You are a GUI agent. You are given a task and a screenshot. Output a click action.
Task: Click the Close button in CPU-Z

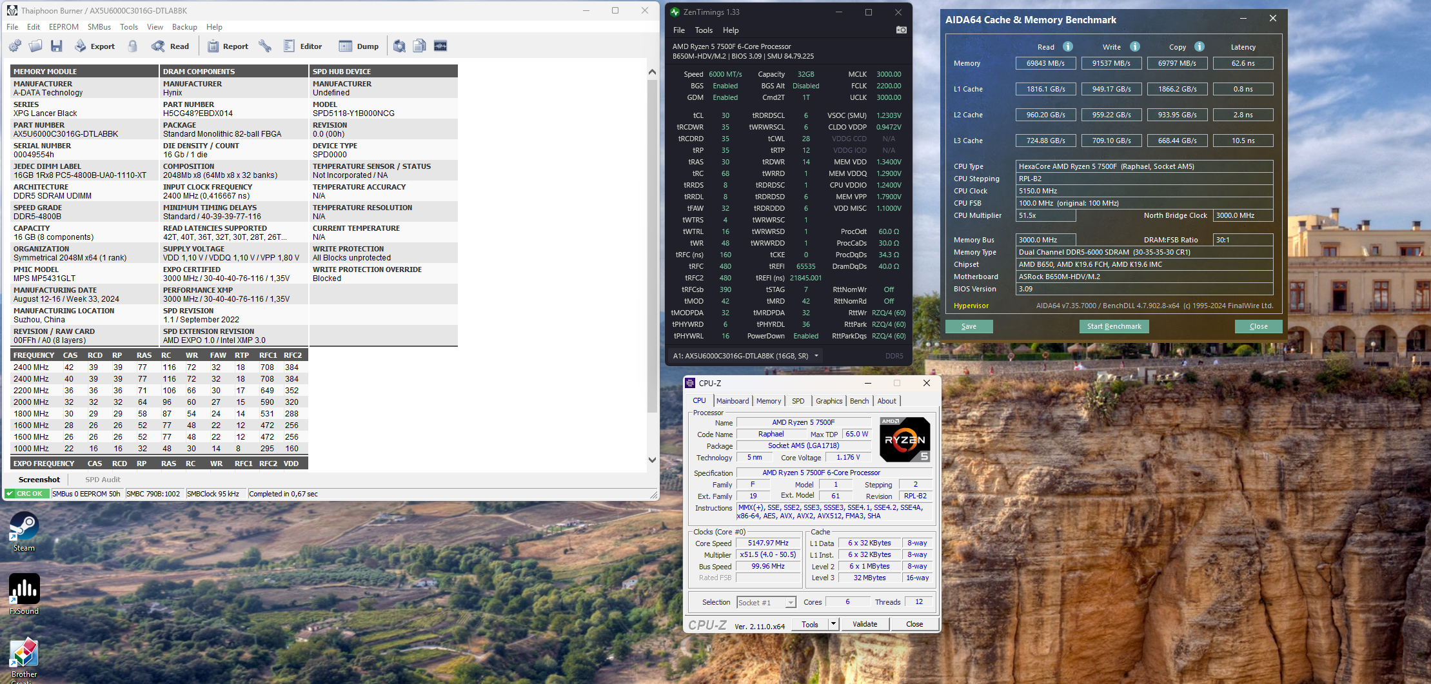click(x=914, y=624)
